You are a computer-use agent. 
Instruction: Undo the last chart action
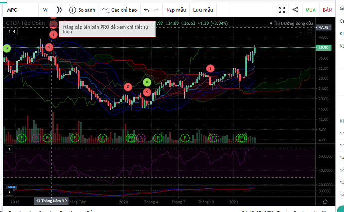pos(146,10)
